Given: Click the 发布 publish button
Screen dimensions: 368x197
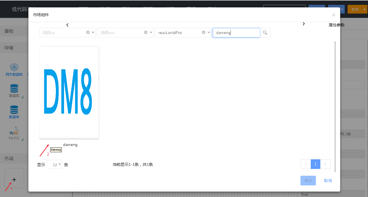Looking at the screenshot, I should coord(355,9).
